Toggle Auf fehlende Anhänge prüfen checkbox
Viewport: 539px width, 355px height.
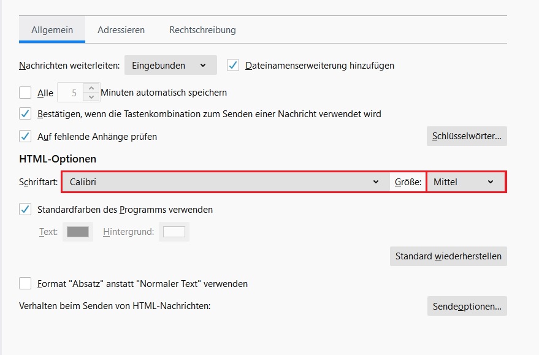pyautogui.click(x=25, y=136)
